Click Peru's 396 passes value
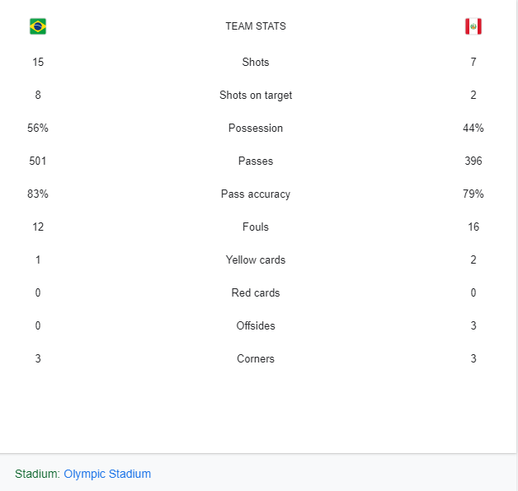 [473, 161]
